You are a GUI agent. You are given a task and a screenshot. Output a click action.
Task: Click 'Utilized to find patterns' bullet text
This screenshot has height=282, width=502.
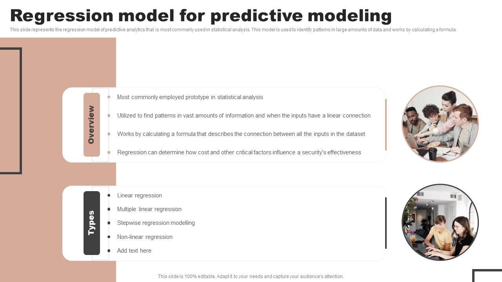[244, 116]
